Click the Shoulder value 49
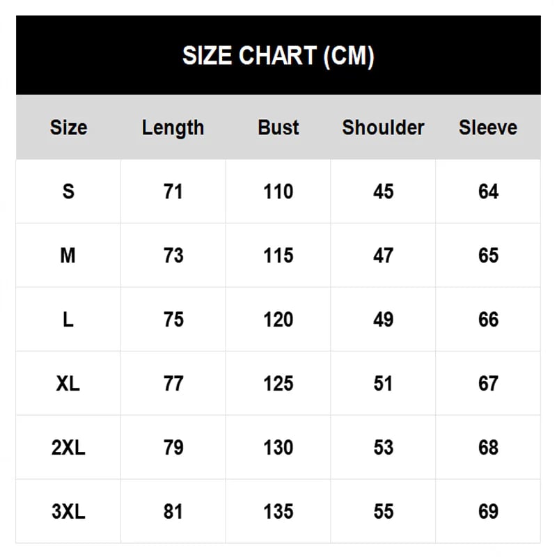This screenshot has width=557, height=557. click(x=383, y=320)
